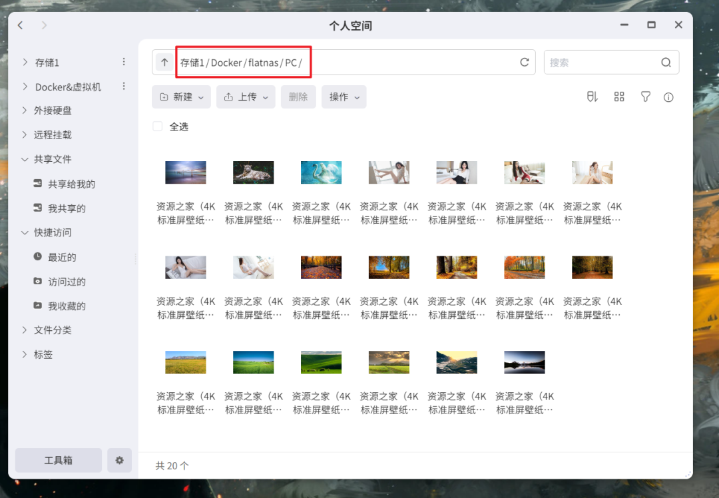The width and height of the screenshot is (719, 498).
Task: Click the 我收藏的 folder icon
Action: [x=37, y=306]
